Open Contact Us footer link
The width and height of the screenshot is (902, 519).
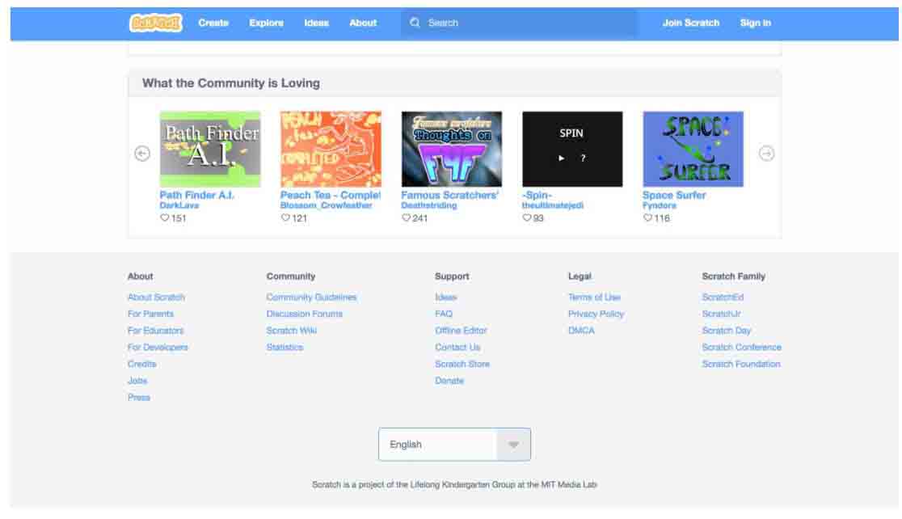pyautogui.click(x=457, y=348)
